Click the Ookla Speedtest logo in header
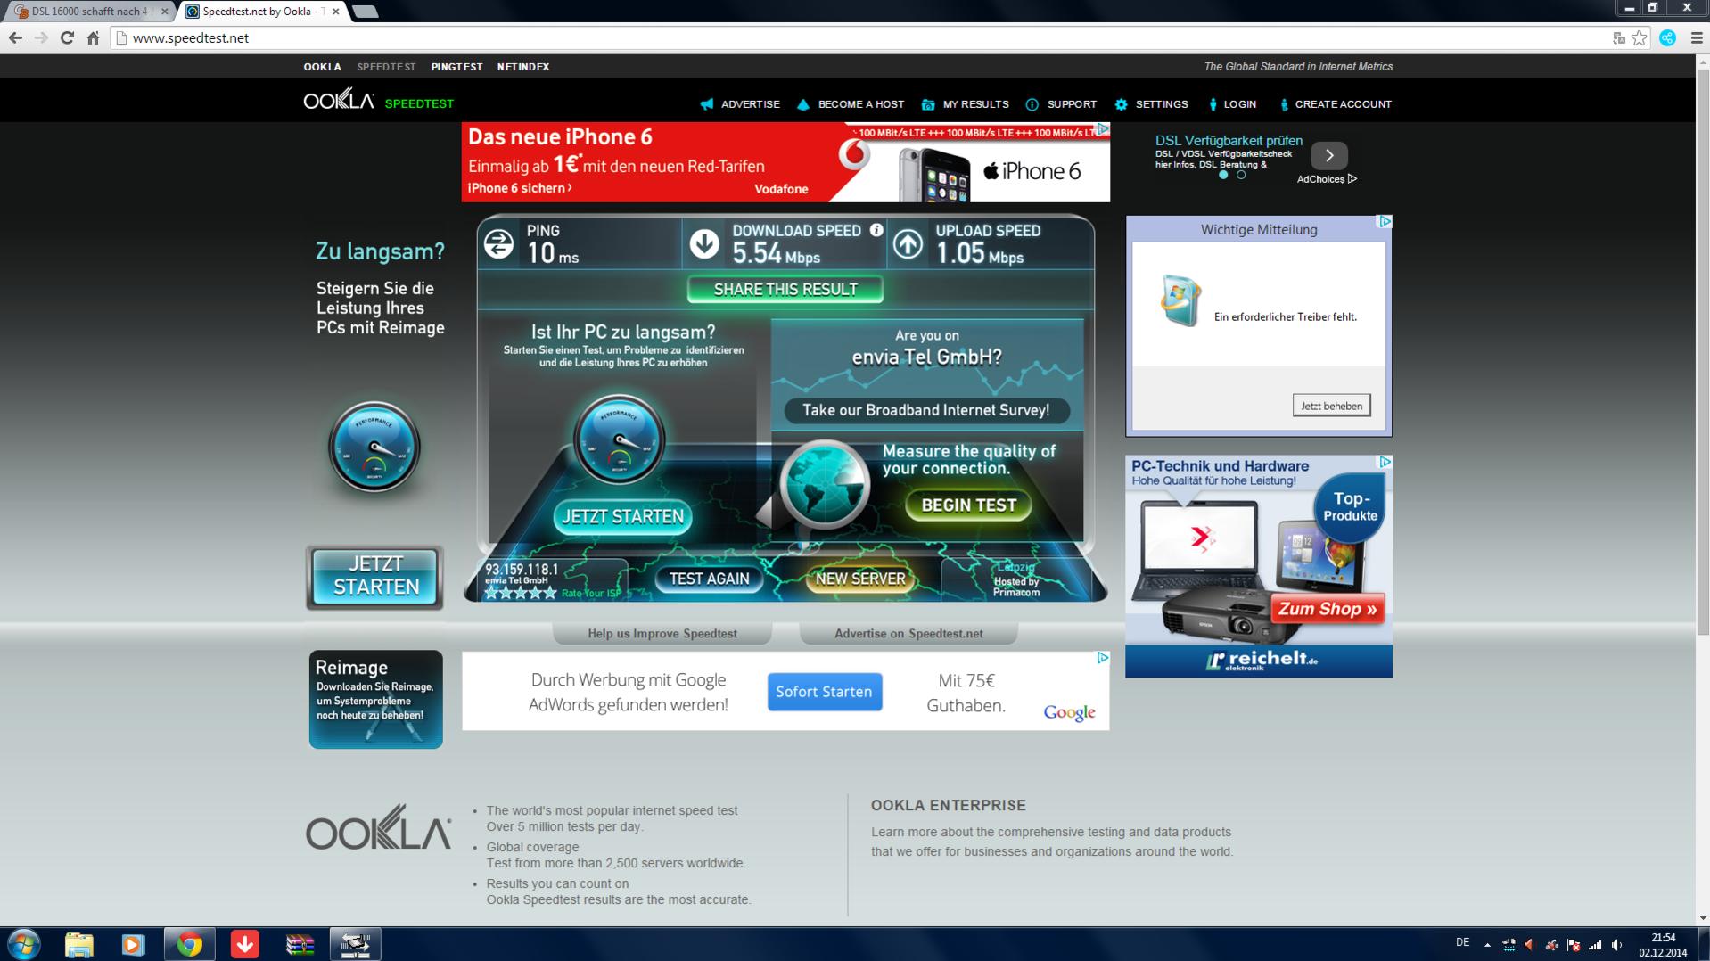The image size is (1710, 961). click(x=379, y=100)
